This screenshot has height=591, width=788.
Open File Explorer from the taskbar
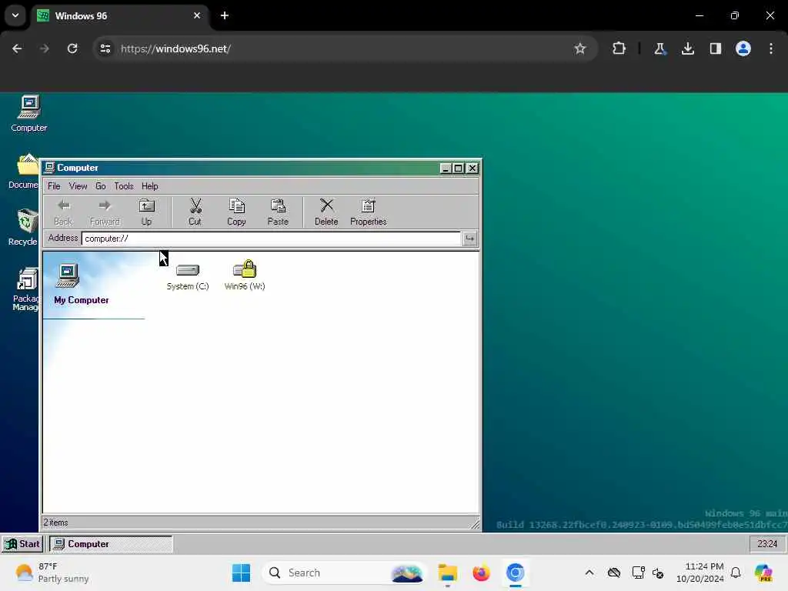click(447, 573)
